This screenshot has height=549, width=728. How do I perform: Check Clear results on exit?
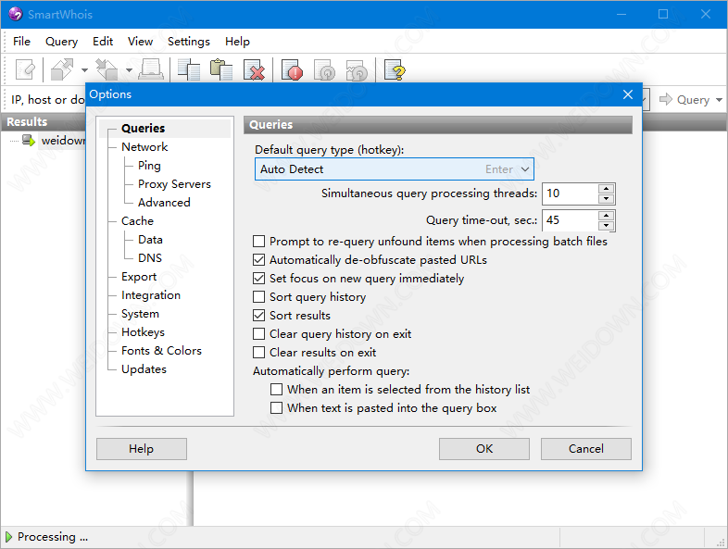259,353
